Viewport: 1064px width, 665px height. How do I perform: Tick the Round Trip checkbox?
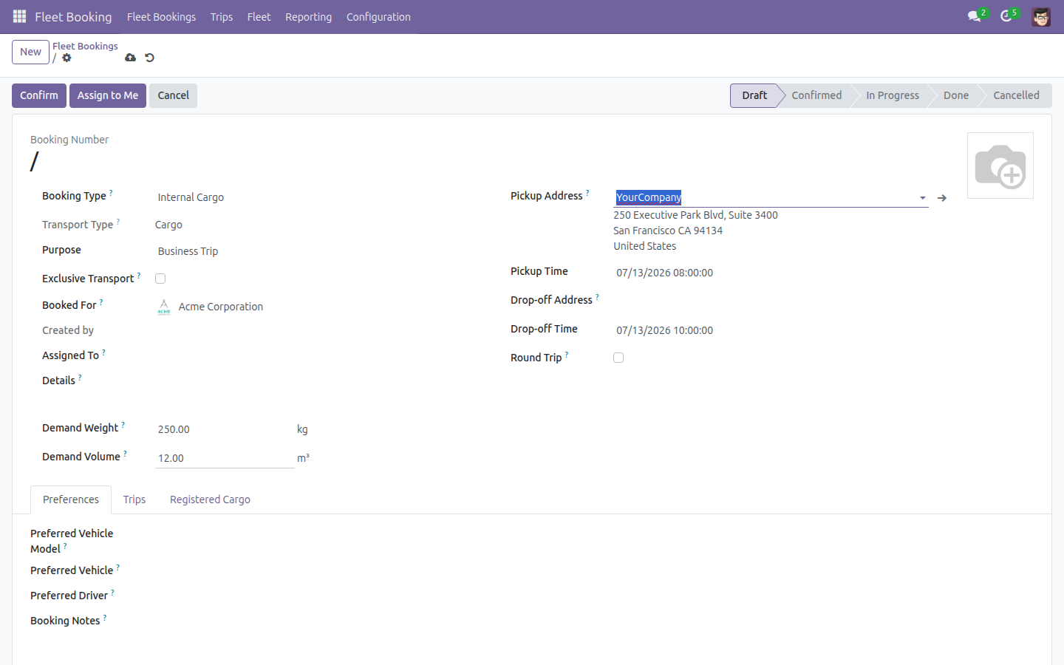[x=618, y=358]
